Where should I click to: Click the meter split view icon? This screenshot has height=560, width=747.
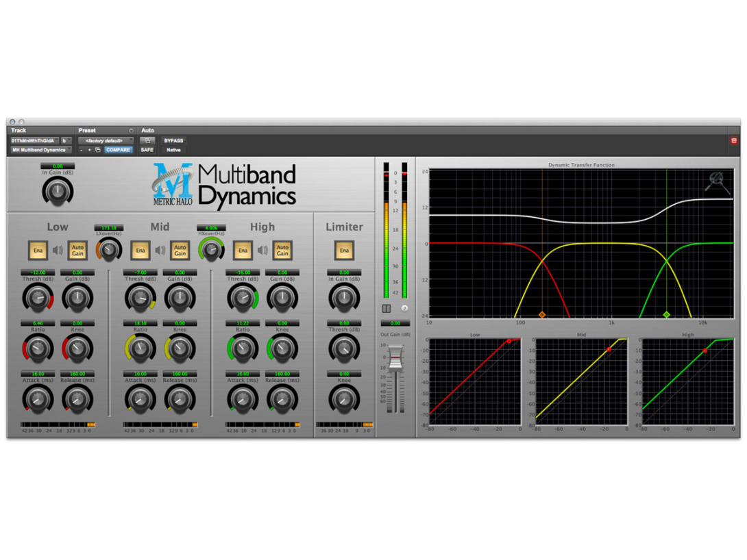(x=387, y=308)
